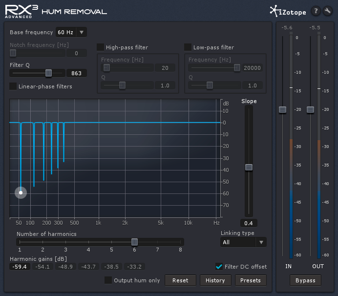Select harmonic gain -33.2 field
Viewport: 338px width, 296px height.
pyautogui.click(x=134, y=267)
